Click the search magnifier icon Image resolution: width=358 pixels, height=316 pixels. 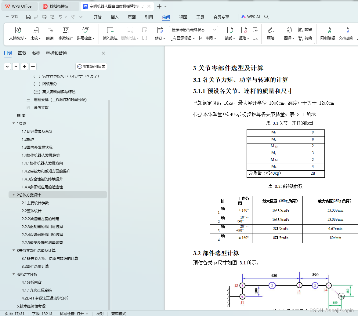point(266,17)
